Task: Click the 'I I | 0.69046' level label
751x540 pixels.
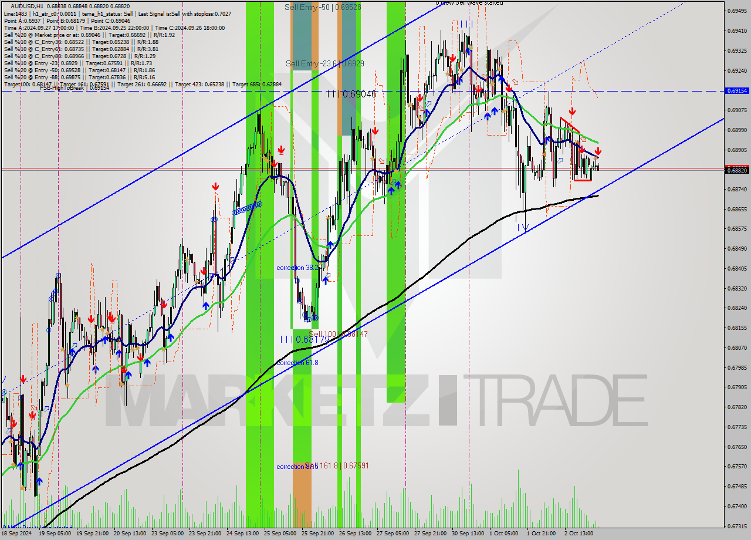Action: coord(351,94)
